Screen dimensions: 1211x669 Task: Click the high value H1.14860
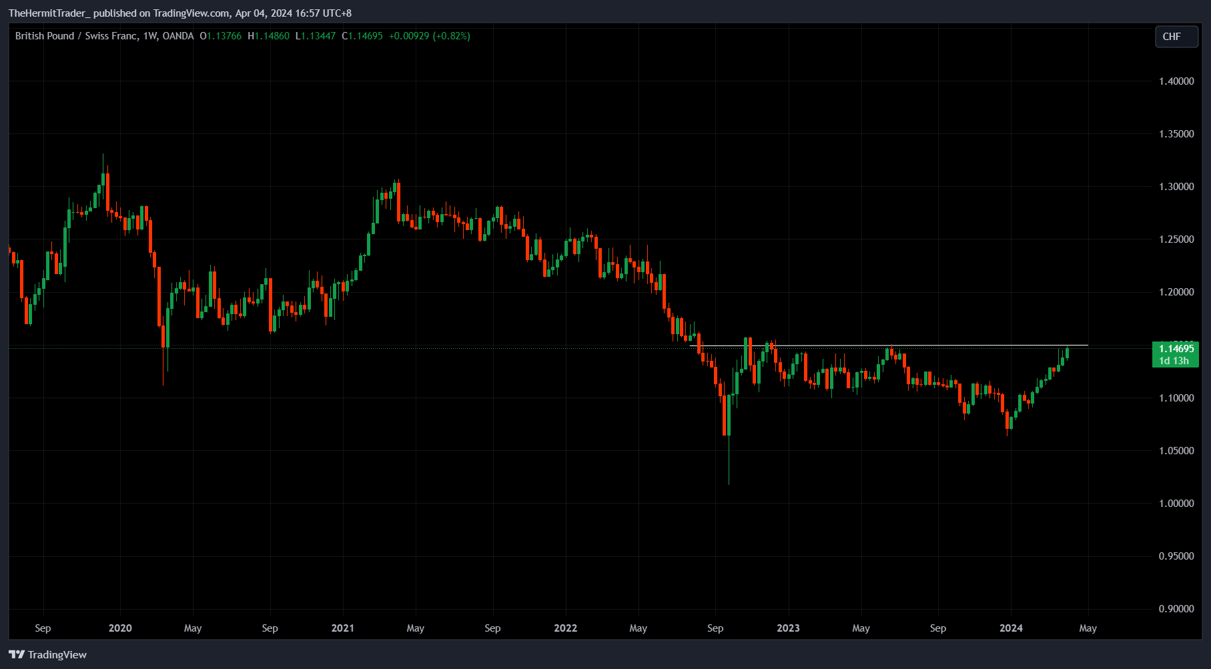268,36
